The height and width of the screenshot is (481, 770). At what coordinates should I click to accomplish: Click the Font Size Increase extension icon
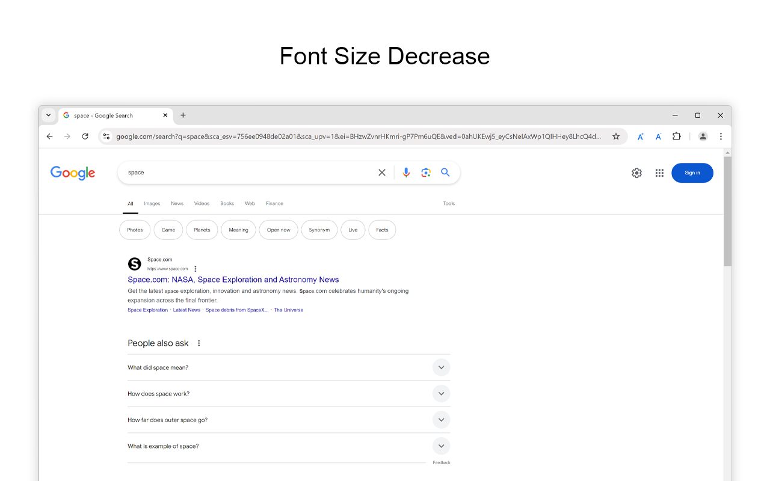[640, 136]
